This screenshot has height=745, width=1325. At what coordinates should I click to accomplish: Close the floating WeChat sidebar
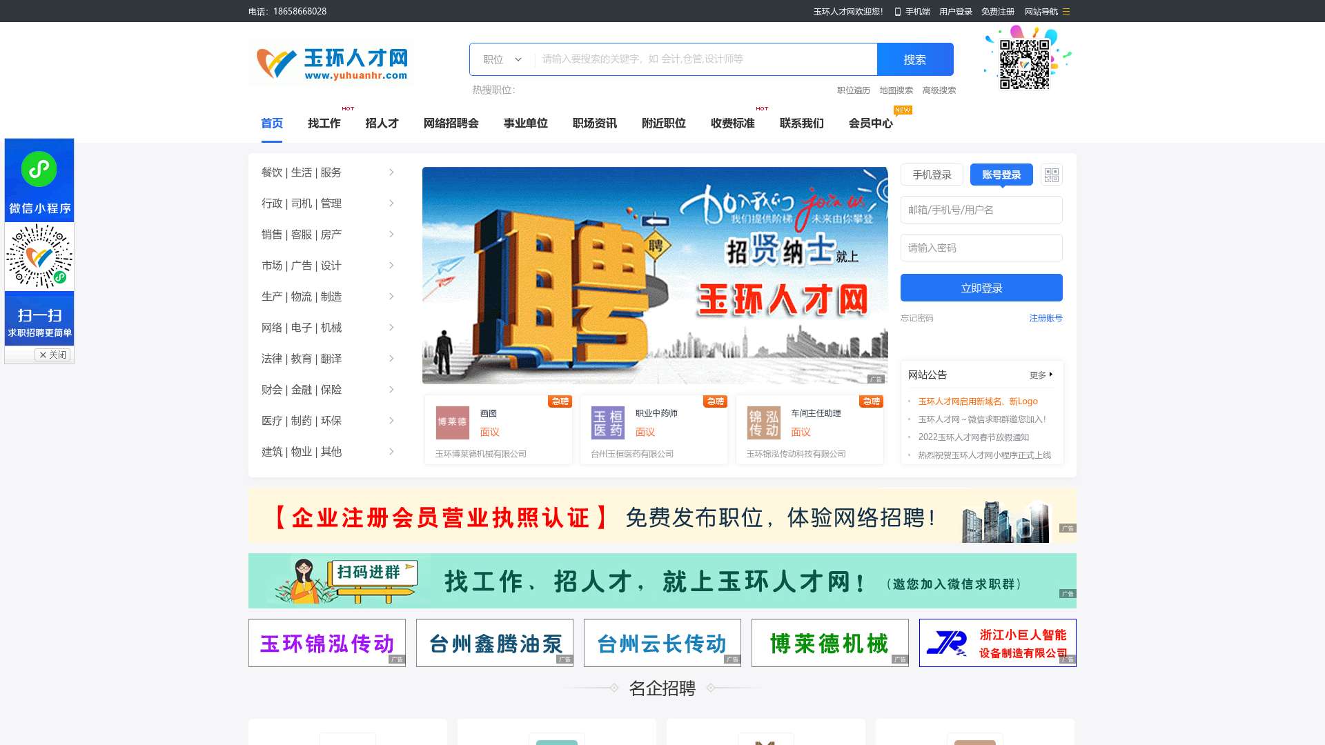click(52, 355)
